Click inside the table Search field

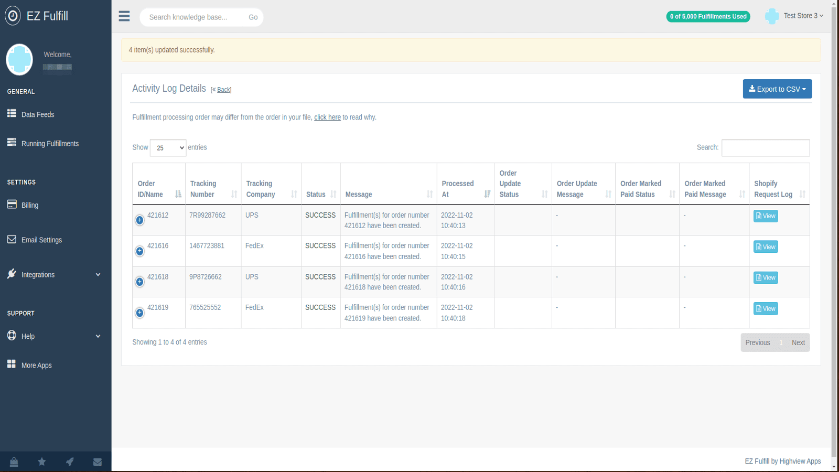pos(765,147)
